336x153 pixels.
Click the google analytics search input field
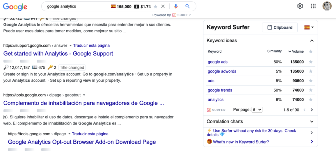(x=77, y=7)
